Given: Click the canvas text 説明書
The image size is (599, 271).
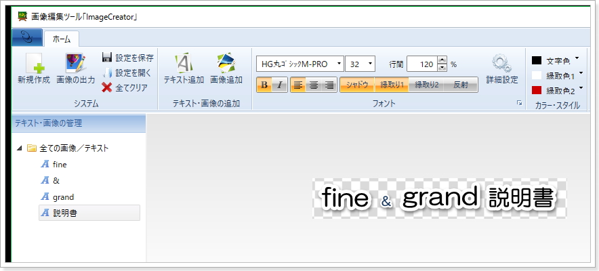Looking at the screenshot, I should (x=521, y=198).
